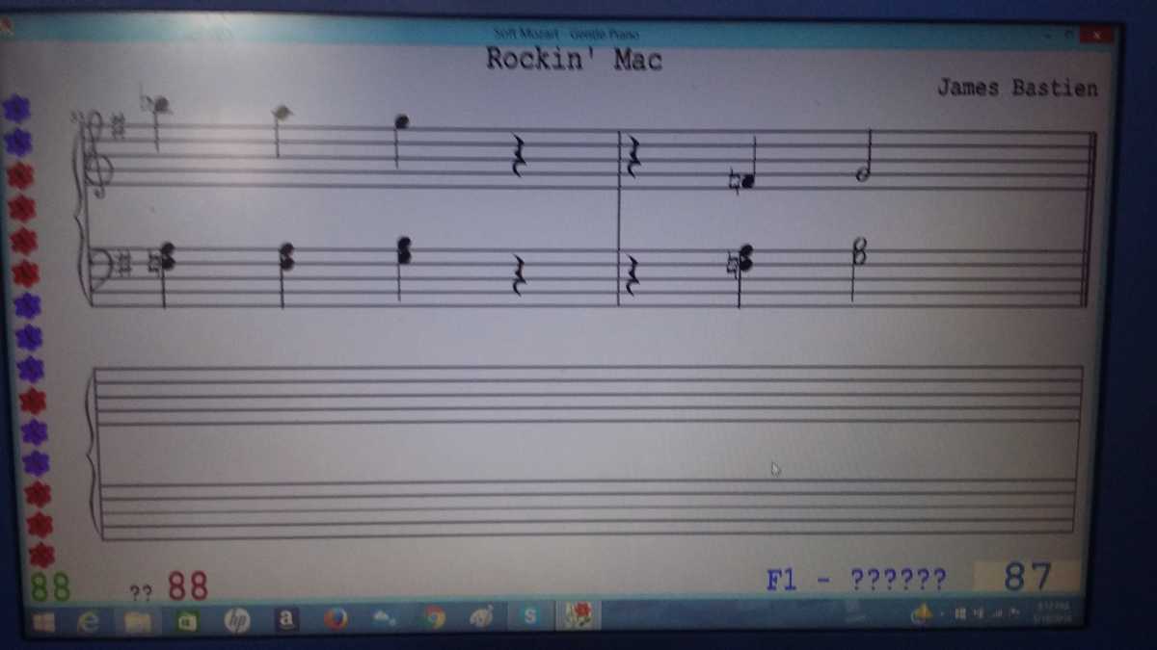Open the Windows Start button

pos(43,623)
